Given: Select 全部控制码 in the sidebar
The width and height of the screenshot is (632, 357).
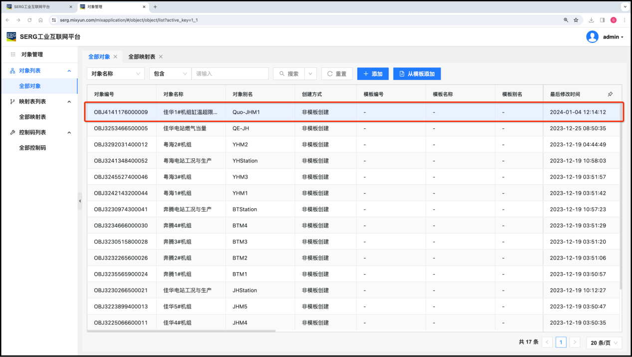Looking at the screenshot, I should point(32,148).
